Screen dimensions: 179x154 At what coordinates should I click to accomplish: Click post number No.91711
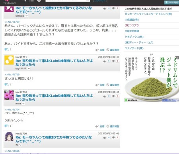pyautogui.click(x=21, y=57)
